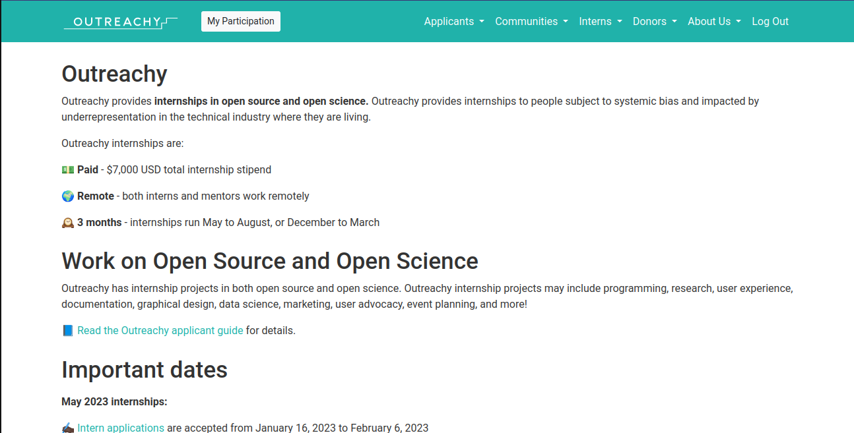Expand the Applicants dropdown menu

pyautogui.click(x=453, y=21)
